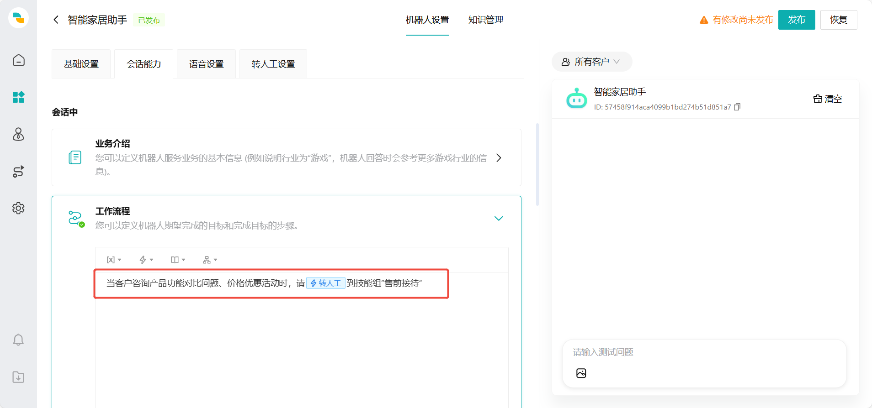Click the 业务介绍 document icon
This screenshot has width=872, height=408.
[75, 157]
